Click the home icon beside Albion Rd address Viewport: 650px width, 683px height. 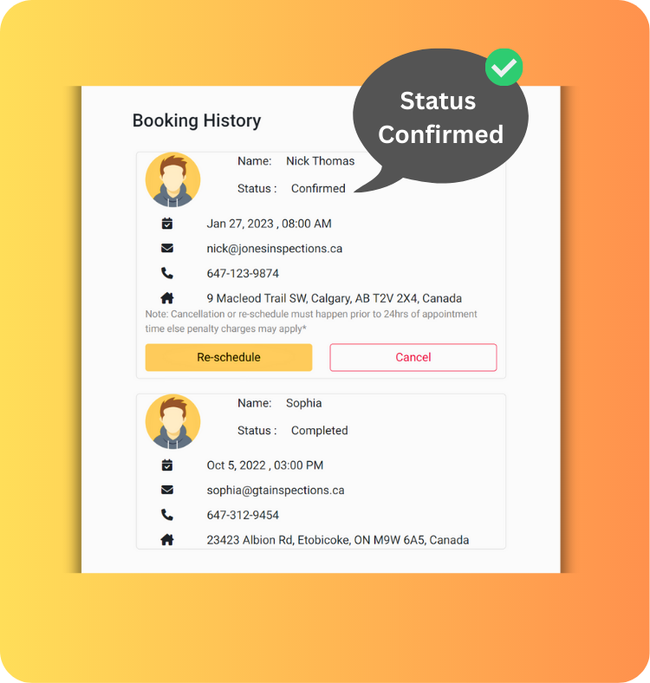tap(167, 540)
